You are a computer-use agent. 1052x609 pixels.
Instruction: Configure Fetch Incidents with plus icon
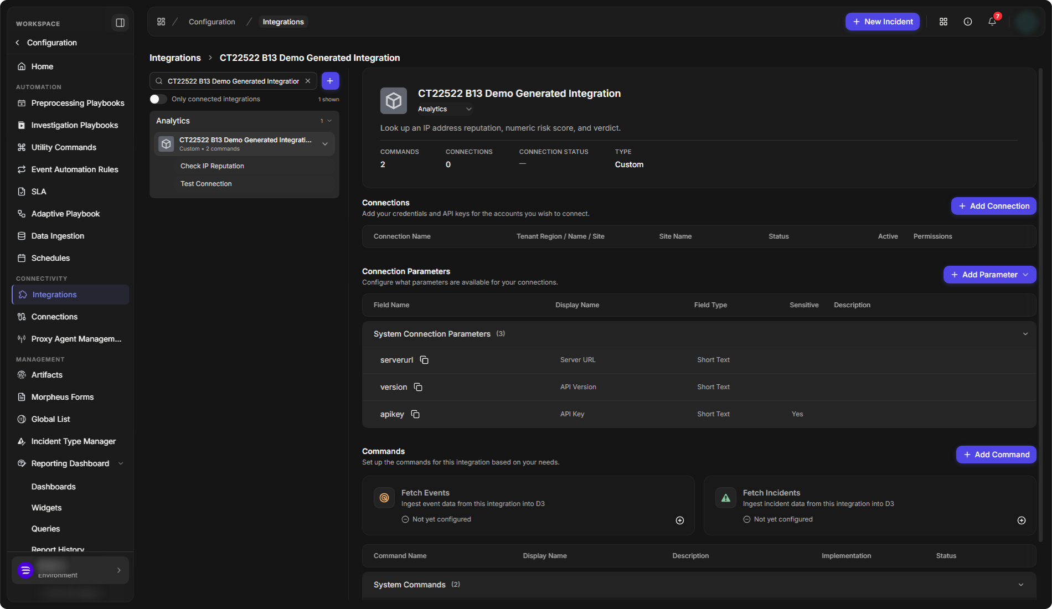pyautogui.click(x=1022, y=520)
